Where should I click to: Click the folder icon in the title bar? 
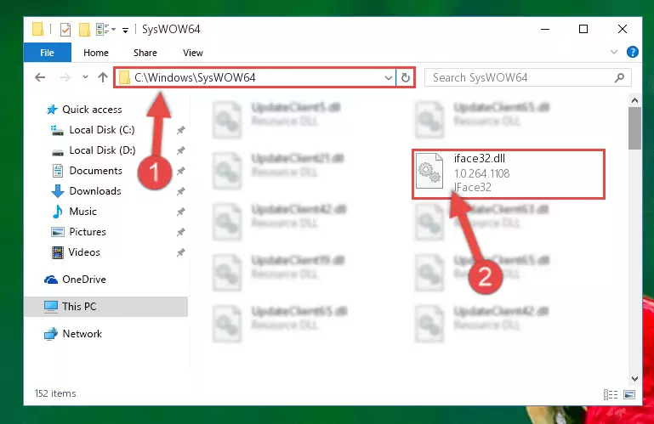pyautogui.click(x=38, y=29)
